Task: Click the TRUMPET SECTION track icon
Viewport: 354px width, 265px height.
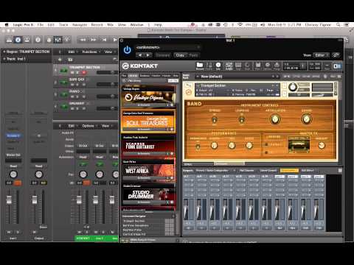Action: pos(64,71)
